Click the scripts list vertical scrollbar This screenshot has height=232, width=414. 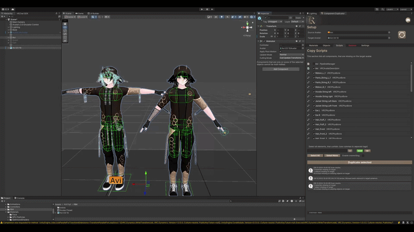(411, 78)
